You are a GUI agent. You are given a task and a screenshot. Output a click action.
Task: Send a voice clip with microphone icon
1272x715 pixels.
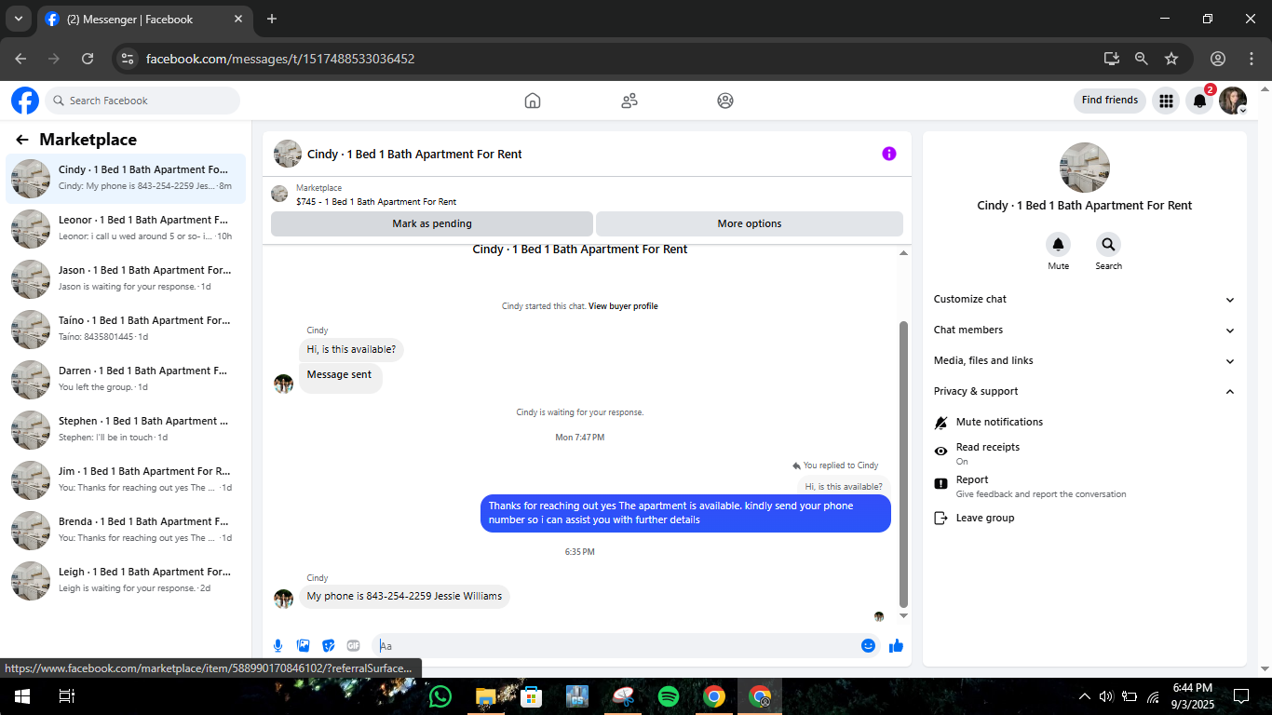pyautogui.click(x=277, y=645)
